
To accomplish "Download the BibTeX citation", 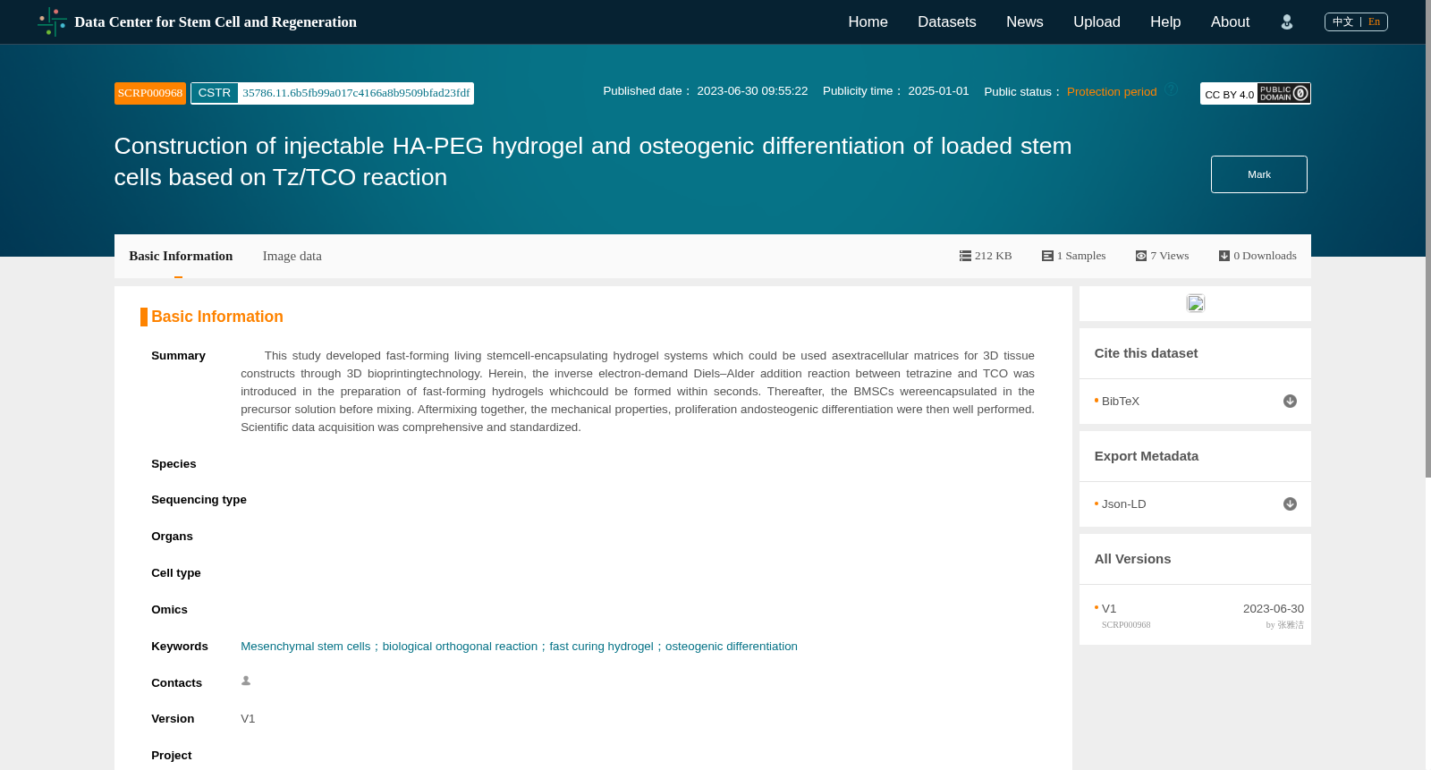I will click(1290, 402).
